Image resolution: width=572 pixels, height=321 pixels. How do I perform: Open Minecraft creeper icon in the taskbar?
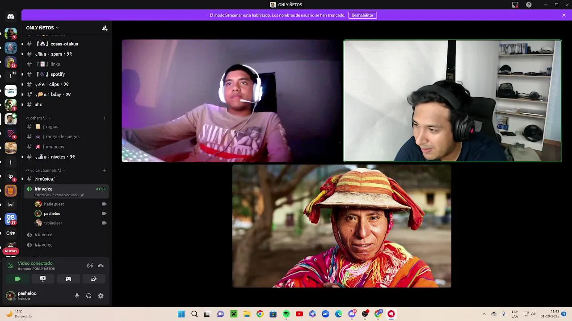pos(233,314)
